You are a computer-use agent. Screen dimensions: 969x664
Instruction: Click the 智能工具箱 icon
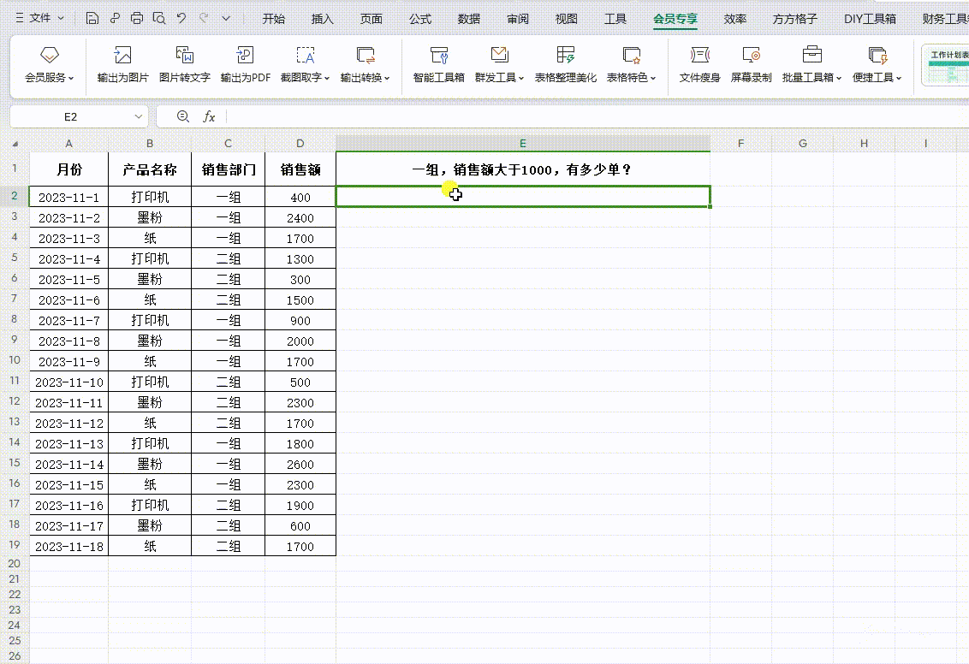click(x=439, y=64)
